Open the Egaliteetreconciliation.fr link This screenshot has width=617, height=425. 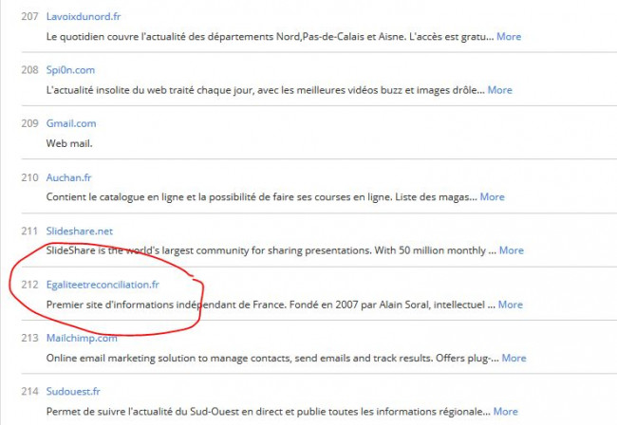pos(103,285)
